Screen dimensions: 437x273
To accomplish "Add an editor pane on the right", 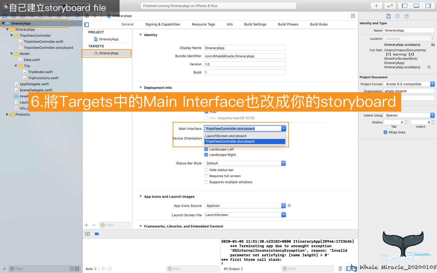I will point(353,16).
